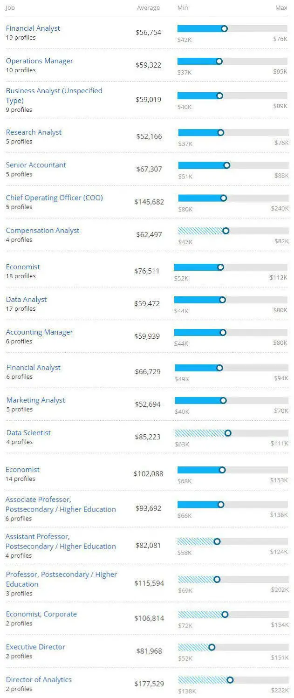
Task: Click the Assistant Professor, Postsecondary link
Action: tap(61, 541)
